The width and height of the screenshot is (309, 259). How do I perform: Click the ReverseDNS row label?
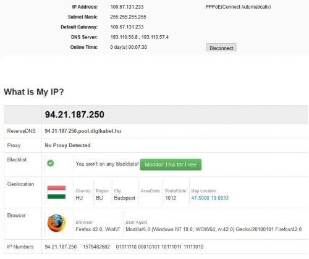click(x=21, y=131)
